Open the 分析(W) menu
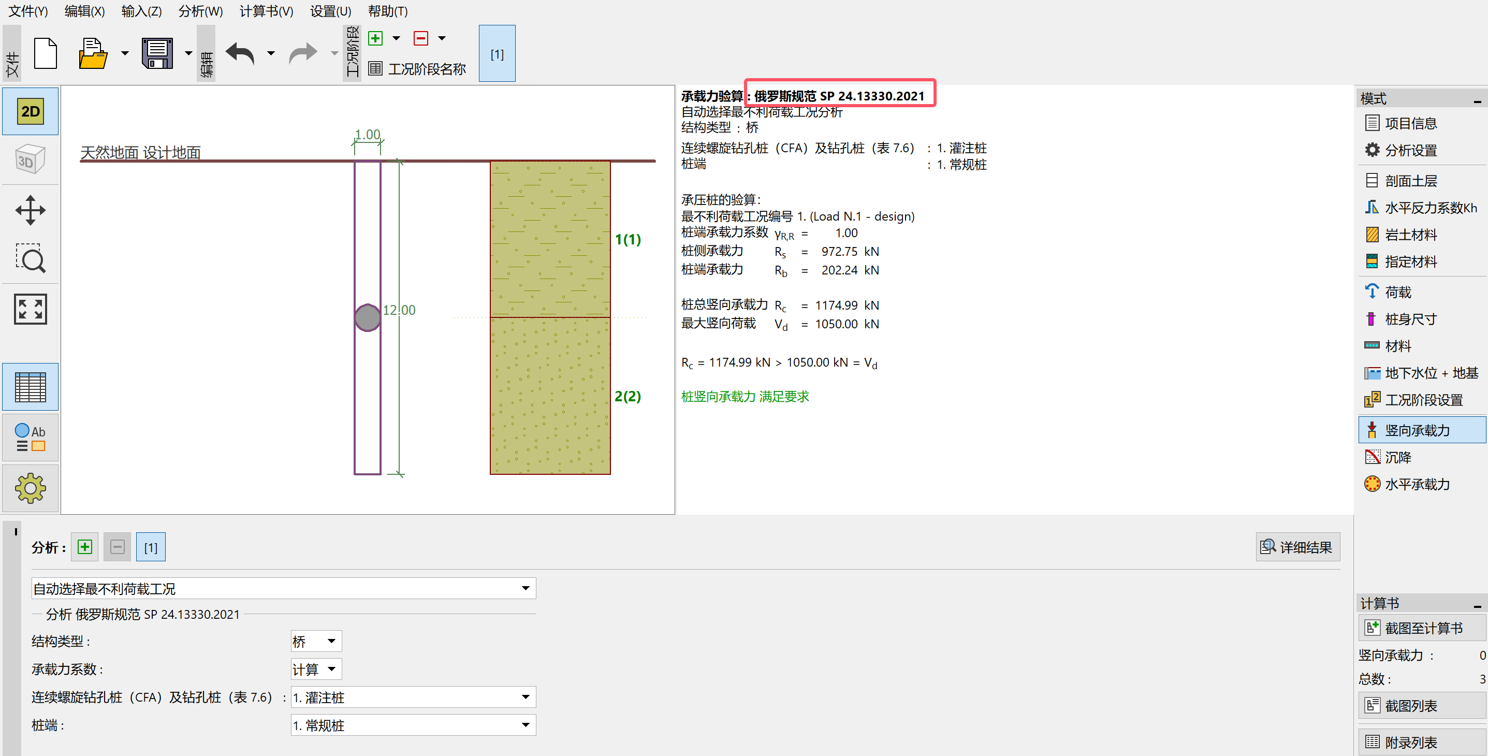Viewport: 1488px width, 756px height. click(200, 11)
